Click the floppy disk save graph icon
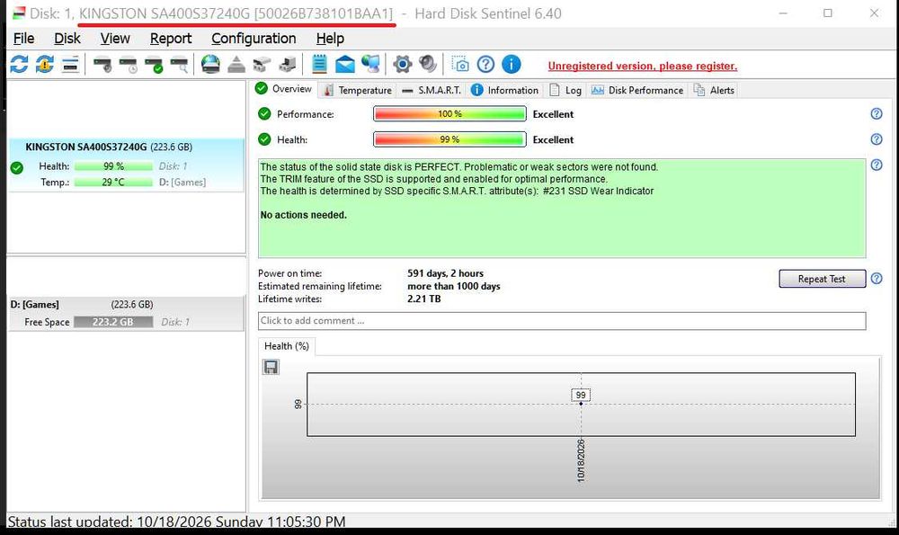 271,367
